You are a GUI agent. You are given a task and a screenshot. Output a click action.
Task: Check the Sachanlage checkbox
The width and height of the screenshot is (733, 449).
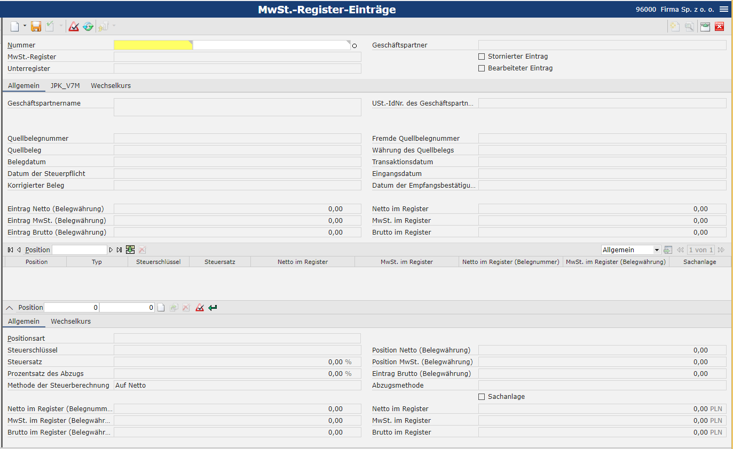point(482,397)
